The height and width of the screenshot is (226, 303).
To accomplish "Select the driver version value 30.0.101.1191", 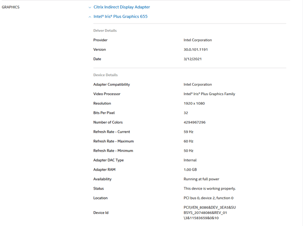I will pyautogui.click(x=195, y=50).
